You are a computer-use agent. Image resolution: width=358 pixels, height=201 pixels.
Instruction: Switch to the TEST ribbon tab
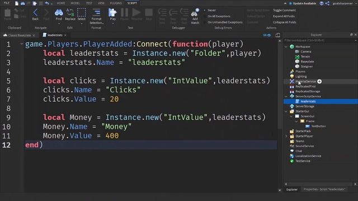point(89,3)
